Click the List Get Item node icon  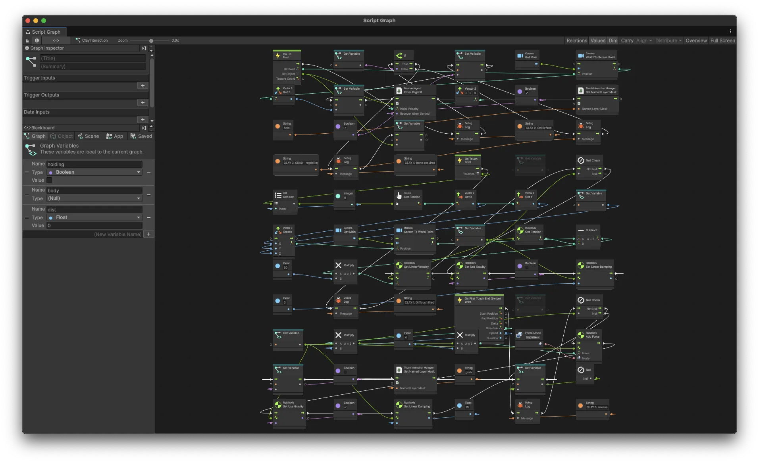278,195
